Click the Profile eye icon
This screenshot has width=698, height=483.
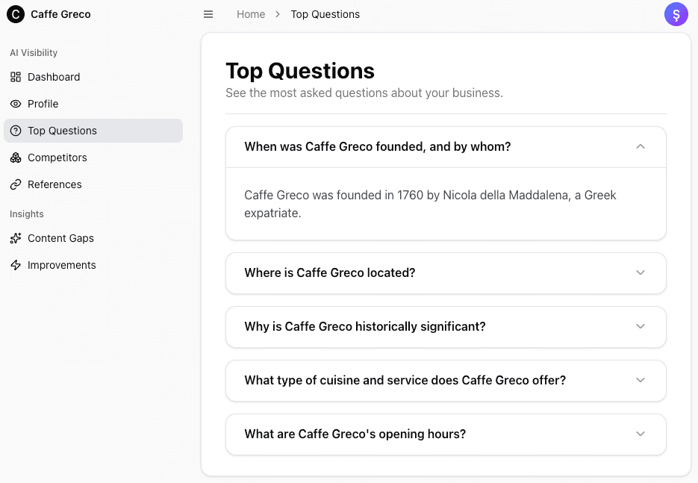(16, 104)
